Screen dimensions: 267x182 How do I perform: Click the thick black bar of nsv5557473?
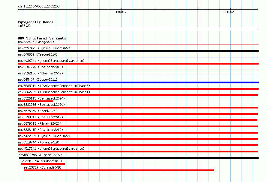(138, 51)
